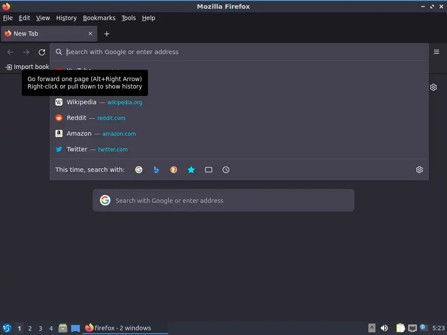Click the new tab page search box
The width and height of the screenshot is (447, 335).
pyautogui.click(x=223, y=201)
